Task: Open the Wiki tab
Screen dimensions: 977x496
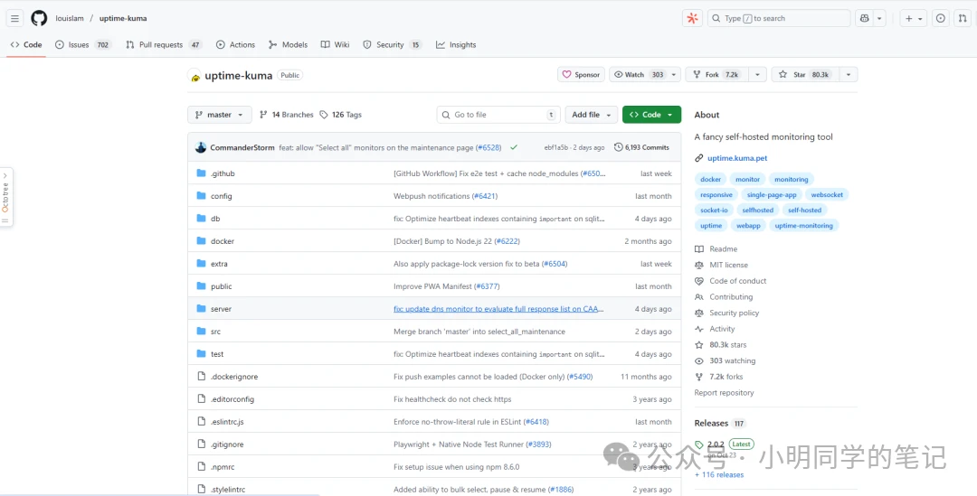Action: (x=336, y=45)
